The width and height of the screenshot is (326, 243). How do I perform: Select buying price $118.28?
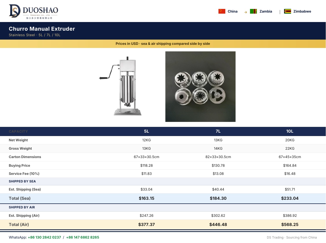click(x=146, y=165)
